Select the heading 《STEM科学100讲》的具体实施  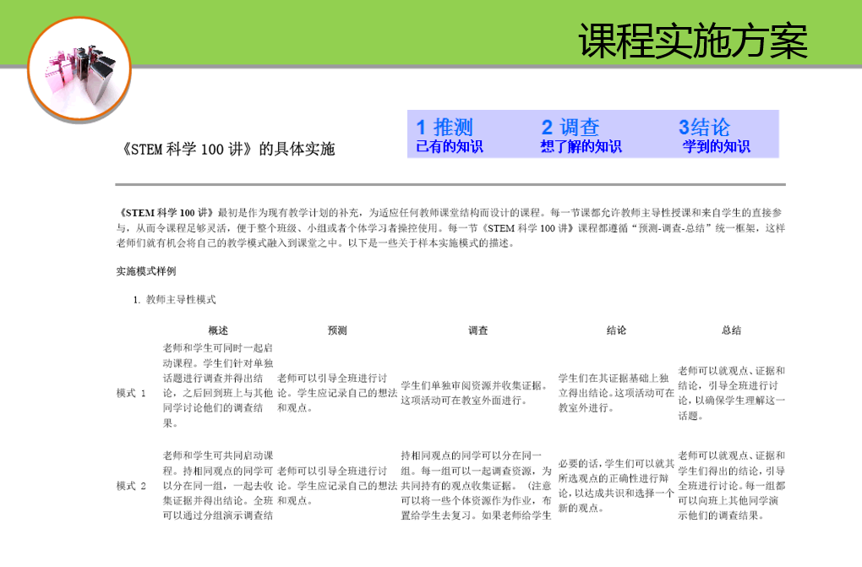(x=228, y=150)
